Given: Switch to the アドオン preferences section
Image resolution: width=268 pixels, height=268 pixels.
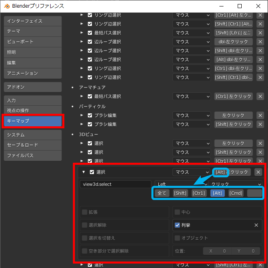Looking at the screenshot, I should (32, 87).
